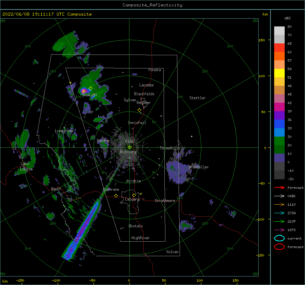
Task: Click the cyan current ellipse icon
Action: click(279, 238)
